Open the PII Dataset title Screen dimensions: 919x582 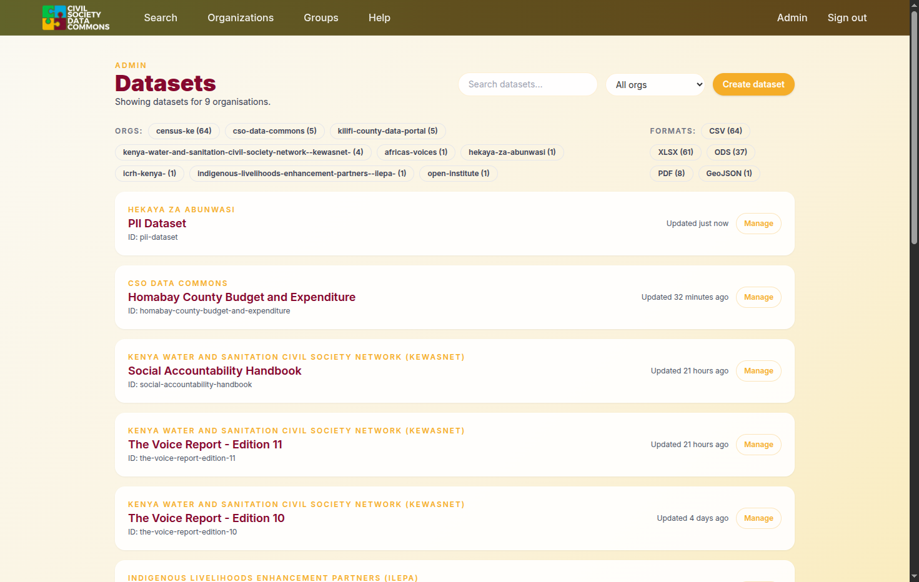pyautogui.click(x=157, y=224)
